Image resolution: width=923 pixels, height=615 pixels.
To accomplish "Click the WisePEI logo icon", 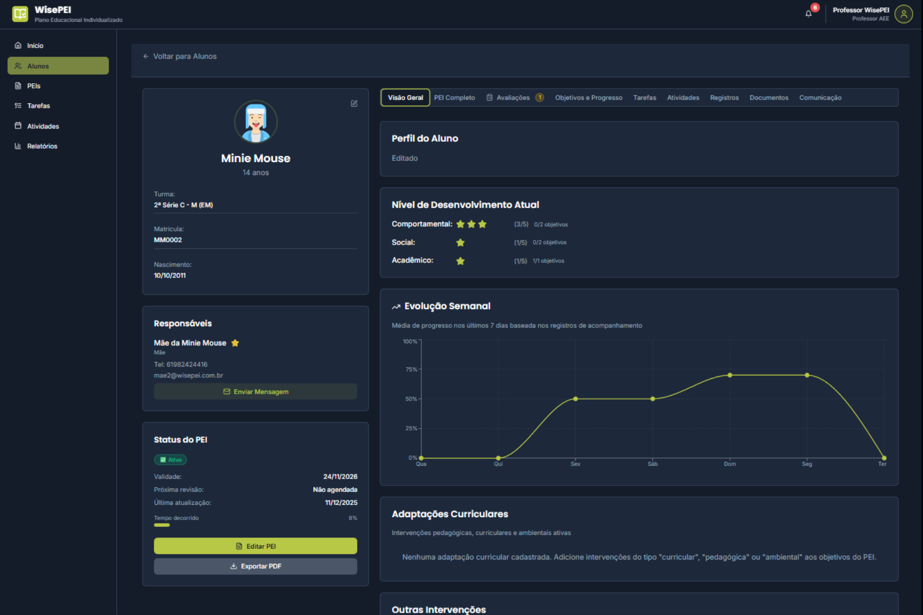I will [x=20, y=14].
